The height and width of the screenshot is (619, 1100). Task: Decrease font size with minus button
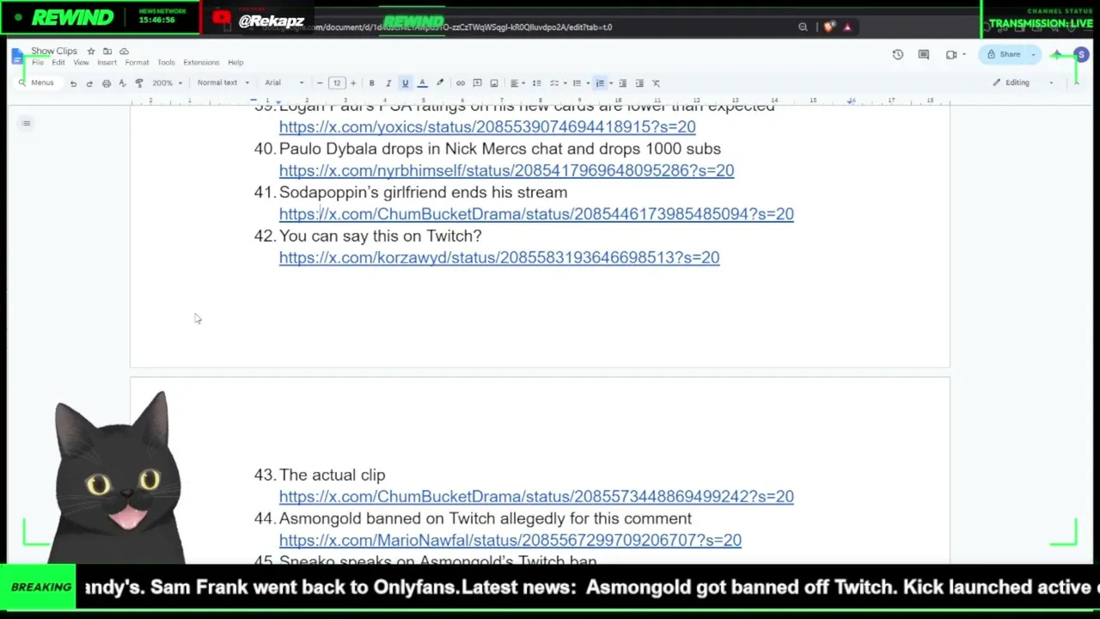coord(320,83)
